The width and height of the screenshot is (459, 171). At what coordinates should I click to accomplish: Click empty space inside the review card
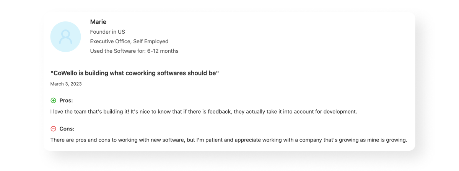point(306,46)
